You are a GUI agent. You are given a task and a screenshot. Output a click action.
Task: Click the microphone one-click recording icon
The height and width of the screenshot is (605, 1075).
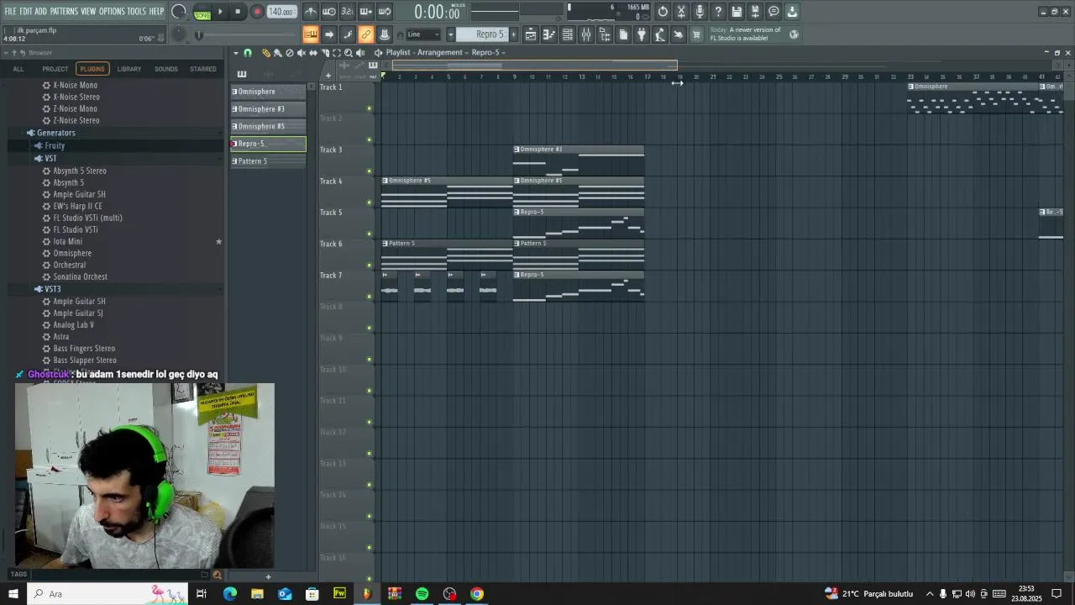(x=700, y=12)
